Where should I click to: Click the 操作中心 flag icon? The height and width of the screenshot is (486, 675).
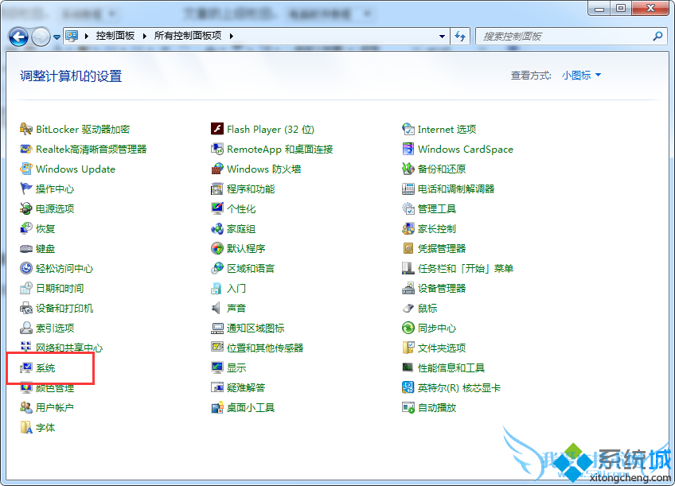(25, 189)
